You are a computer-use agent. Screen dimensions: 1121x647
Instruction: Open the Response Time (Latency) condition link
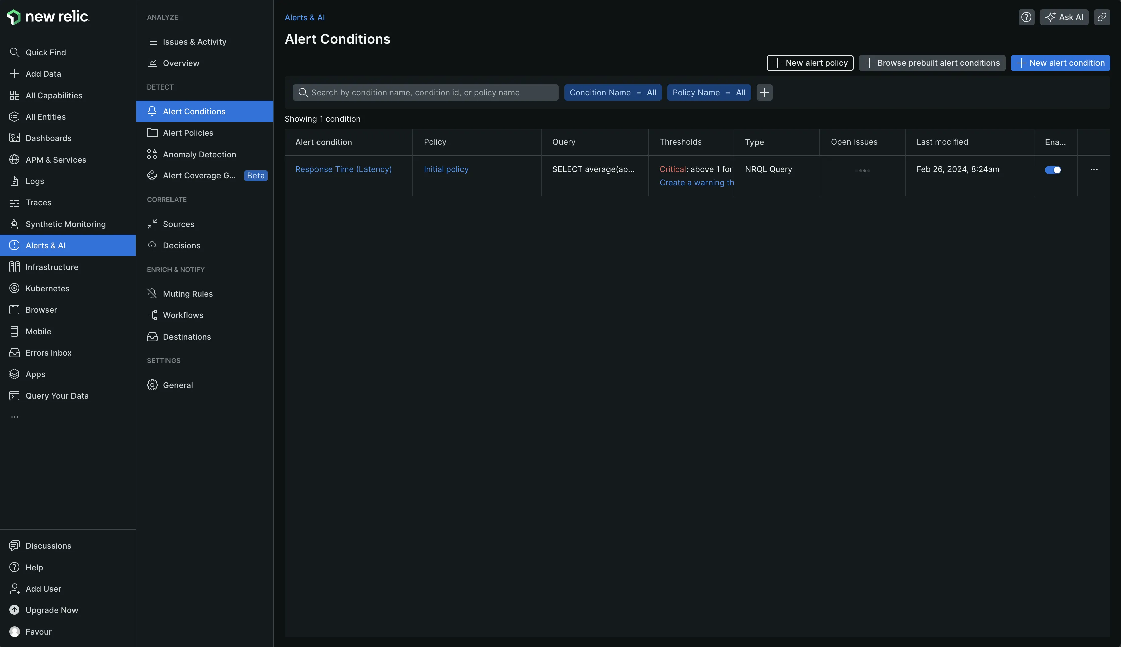pos(343,169)
